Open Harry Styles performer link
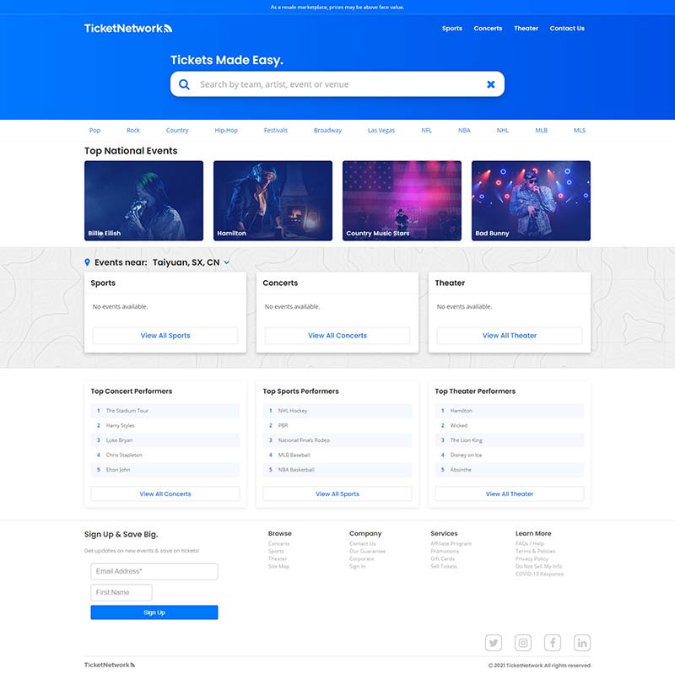Viewport: 675px width, 674px height. pos(120,426)
